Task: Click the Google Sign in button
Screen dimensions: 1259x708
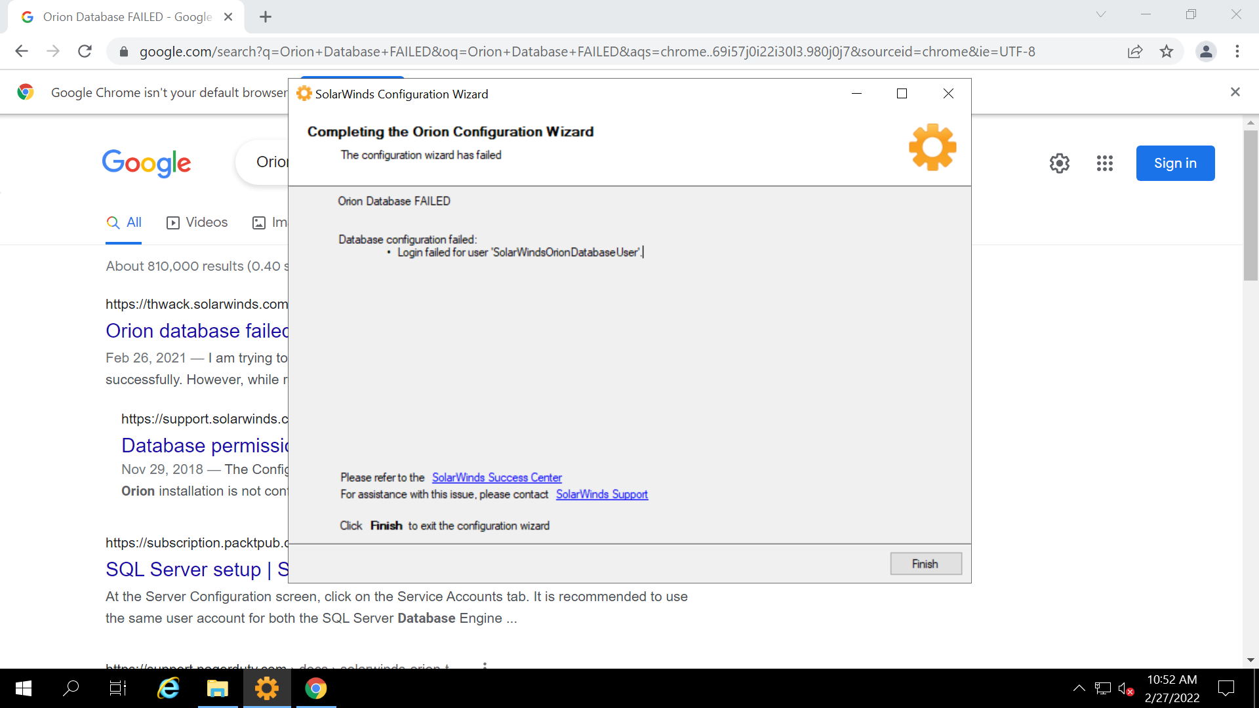Action: pos(1175,163)
